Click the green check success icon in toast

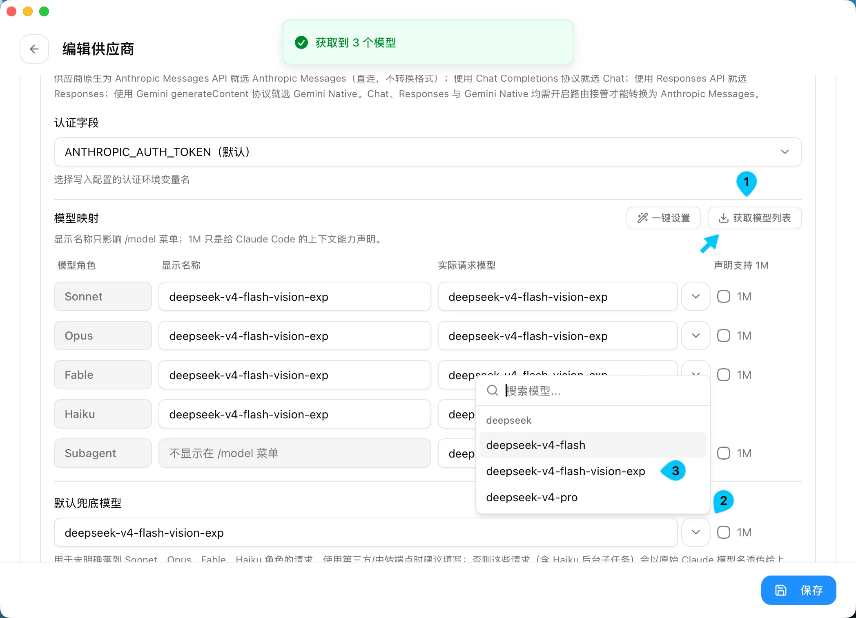tap(301, 42)
